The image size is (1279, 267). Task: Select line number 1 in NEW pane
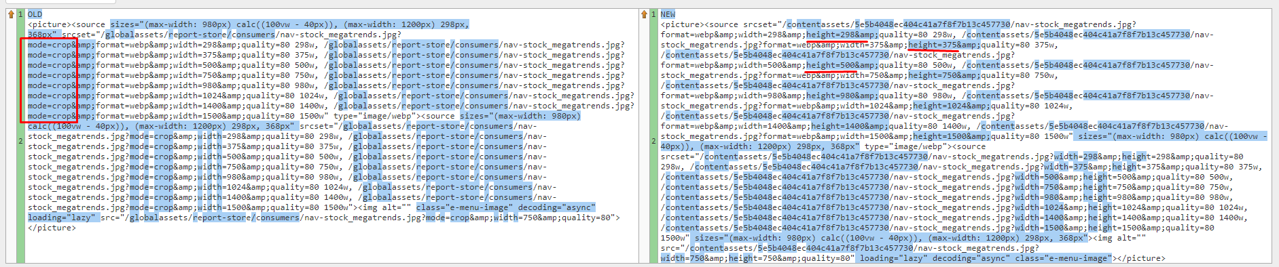(653, 14)
